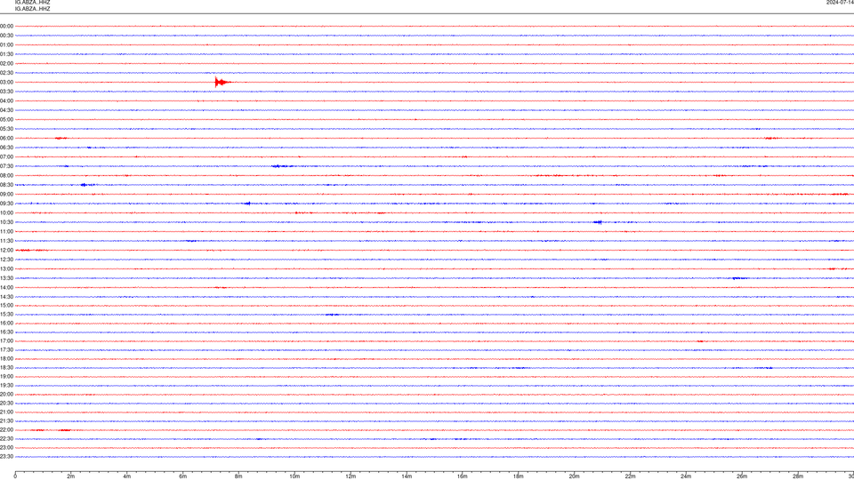
Task: Click the 15:00 time label
Action: pos(6,305)
